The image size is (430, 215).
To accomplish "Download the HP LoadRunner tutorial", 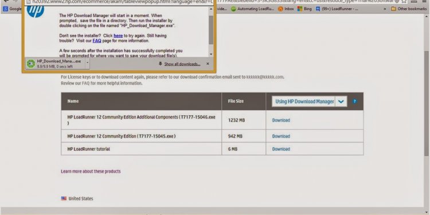I will click(281, 149).
